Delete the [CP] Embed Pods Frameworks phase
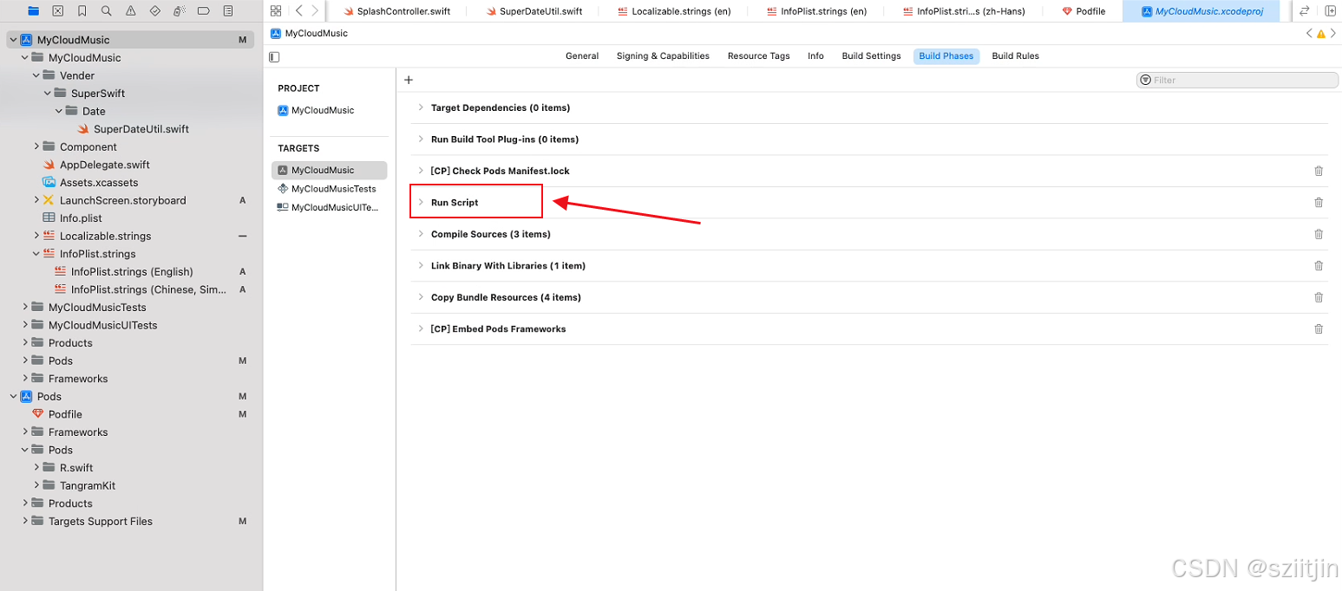 [1319, 329]
